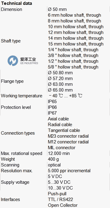The width and height of the screenshot is (110, 208).
Task: Click the IZE Industries circular logo icon
Action: coord(13,61)
